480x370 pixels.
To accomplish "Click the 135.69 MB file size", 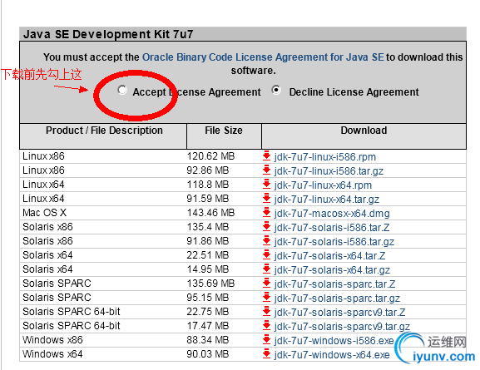I will coord(210,283).
